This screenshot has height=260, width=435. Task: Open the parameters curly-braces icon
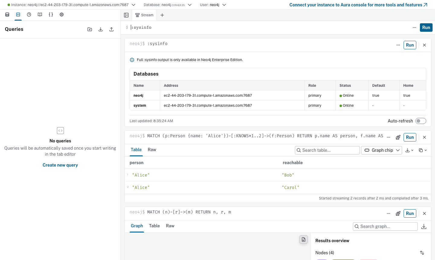(x=51, y=15)
